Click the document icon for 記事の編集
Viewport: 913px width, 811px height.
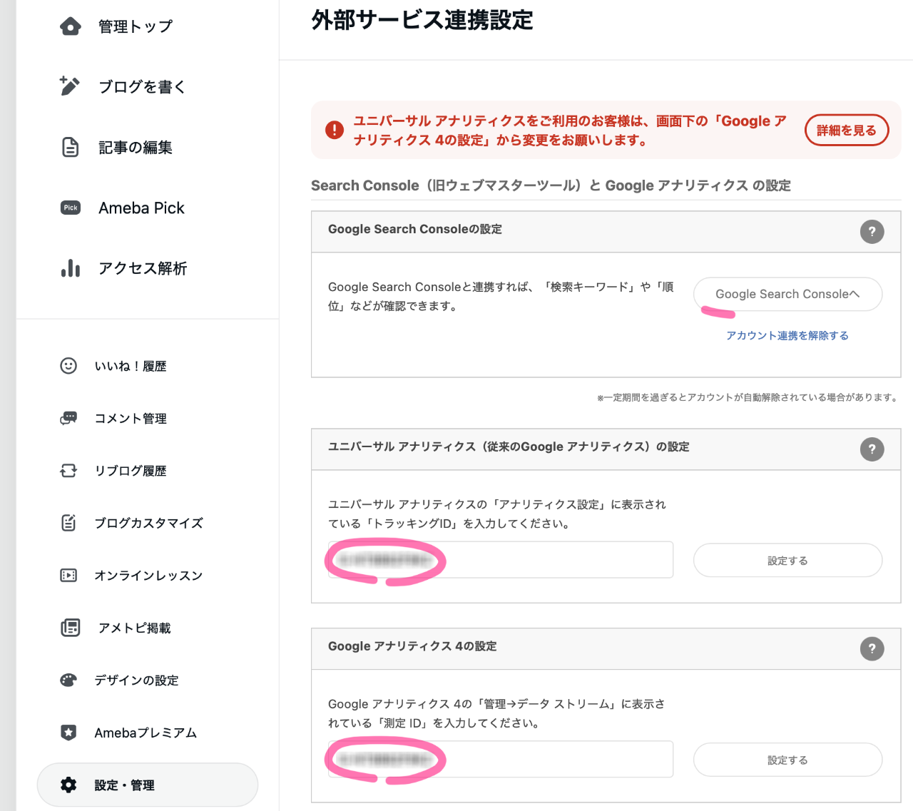coord(70,147)
